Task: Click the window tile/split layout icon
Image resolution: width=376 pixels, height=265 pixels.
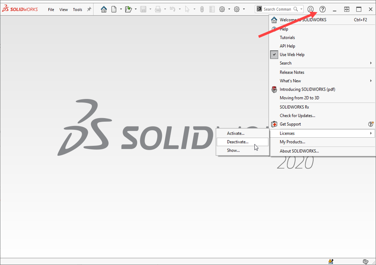Action: pyautogui.click(x=347, y=9)
